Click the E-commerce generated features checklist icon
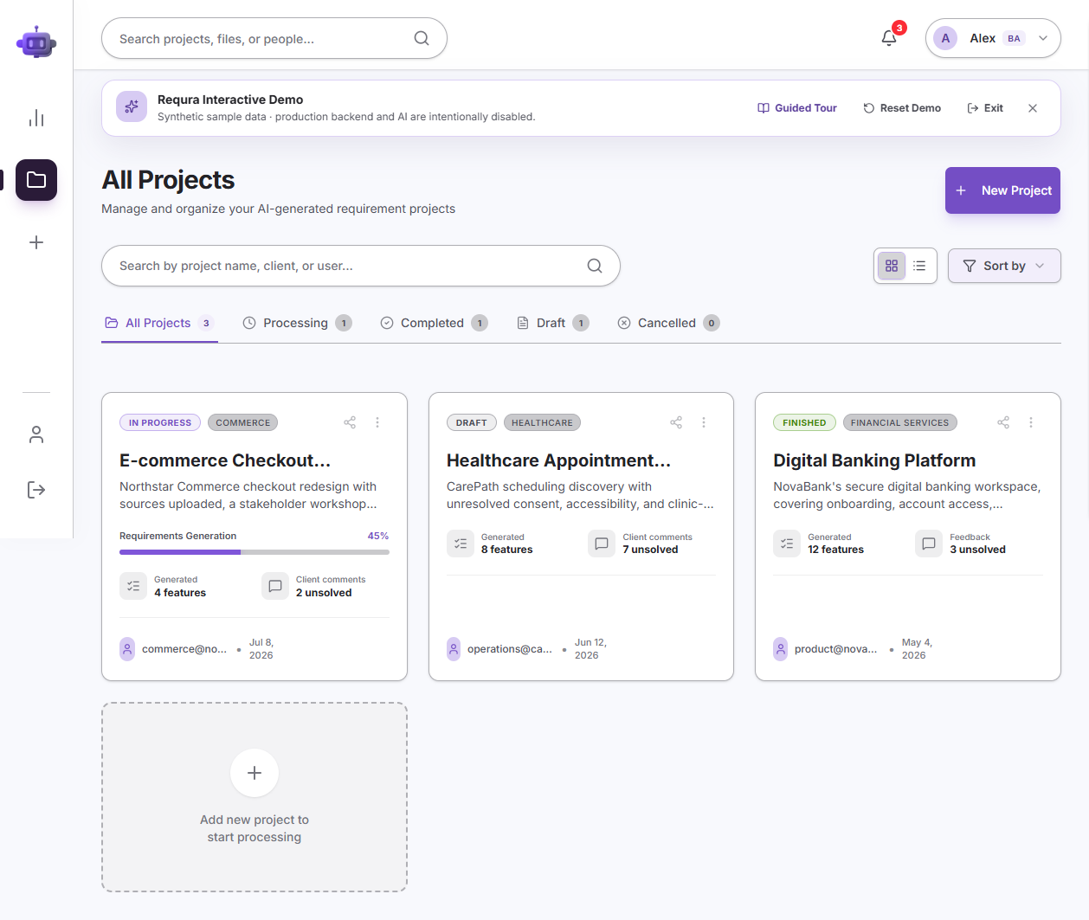The height and width of the screenshot is (920, 1089). click(x=133, y=586)
